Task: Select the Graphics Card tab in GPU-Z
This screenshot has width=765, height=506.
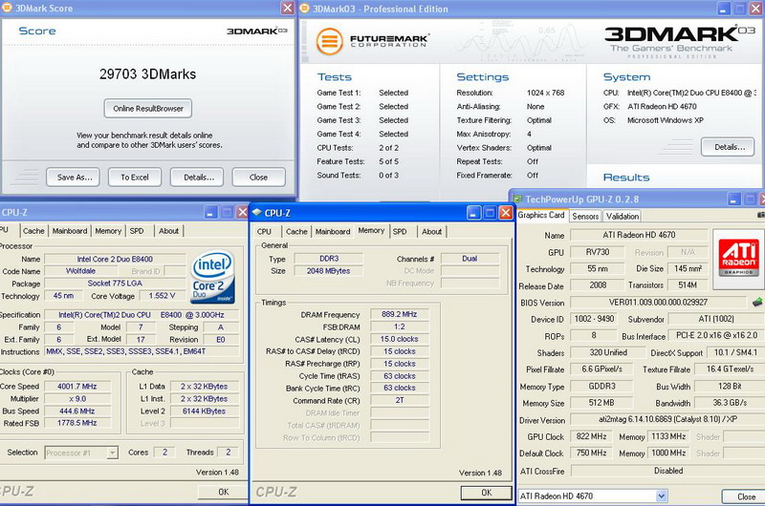Action: click(541, 215)
